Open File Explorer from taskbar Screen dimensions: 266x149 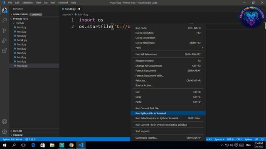(52, 145)
